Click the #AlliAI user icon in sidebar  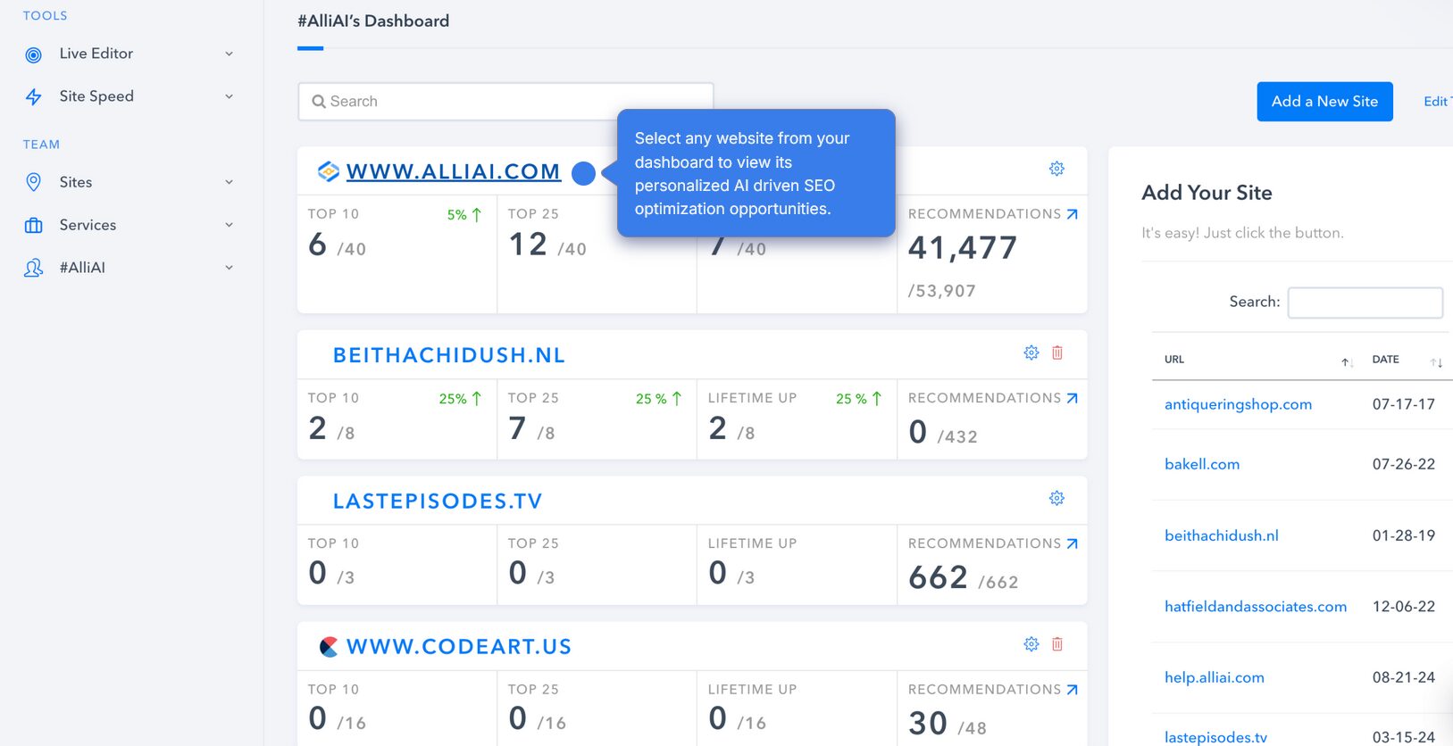[x=34, y=268]
